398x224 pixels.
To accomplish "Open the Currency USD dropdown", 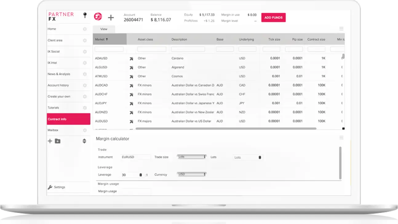I will click(192, 174).
